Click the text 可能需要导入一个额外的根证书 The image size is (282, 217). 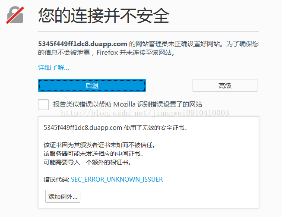[x=87, y=162]
